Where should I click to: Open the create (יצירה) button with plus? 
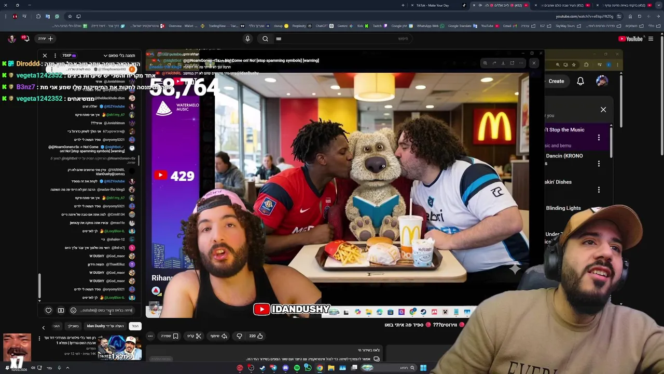(x=45, y=38)
